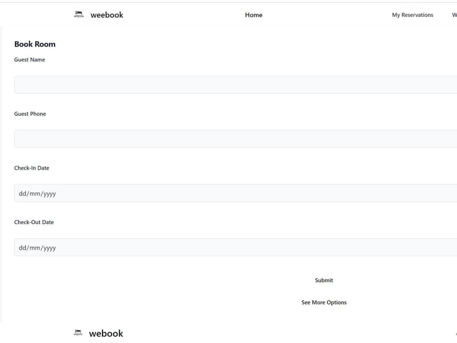Click the partially visible nav item starting with W
Viewport: 457px width, 343px height.
[454, 15]
